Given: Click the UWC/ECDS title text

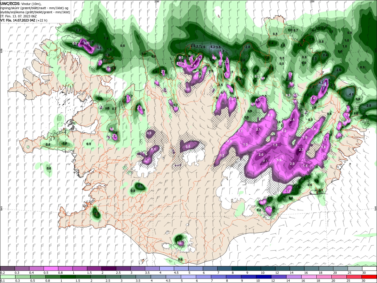Looking at the screenshot, I should (x=10, y=3).
